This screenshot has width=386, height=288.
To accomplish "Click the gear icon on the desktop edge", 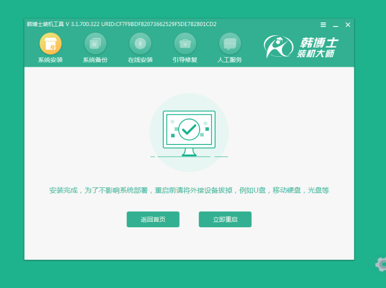I will click(381, 264).
